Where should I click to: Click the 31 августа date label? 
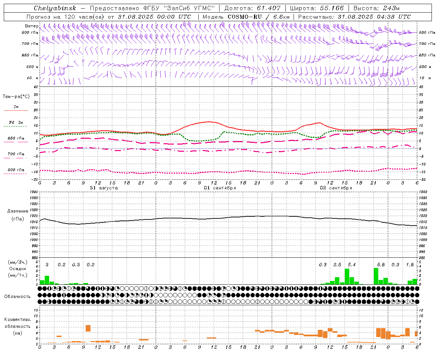click(104, 188)
